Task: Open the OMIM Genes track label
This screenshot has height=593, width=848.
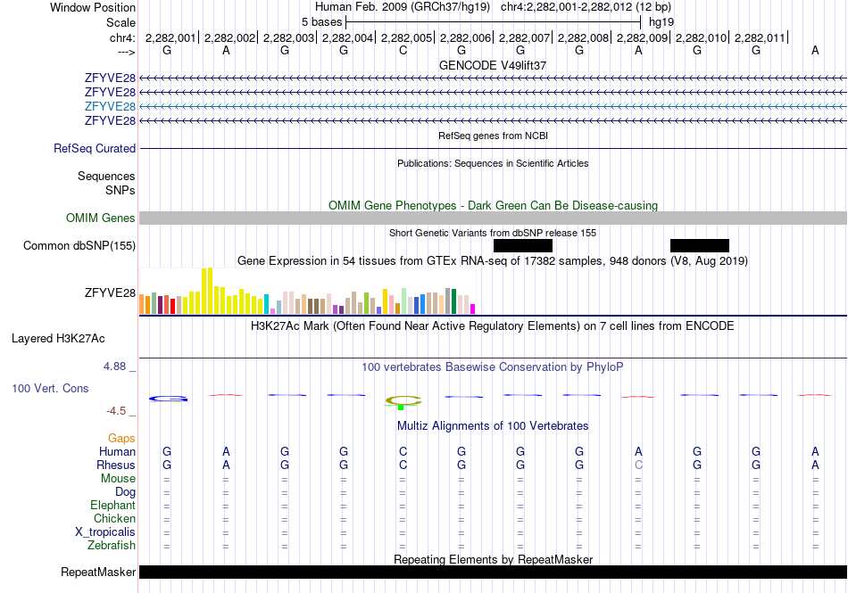Action: (101, 218)
